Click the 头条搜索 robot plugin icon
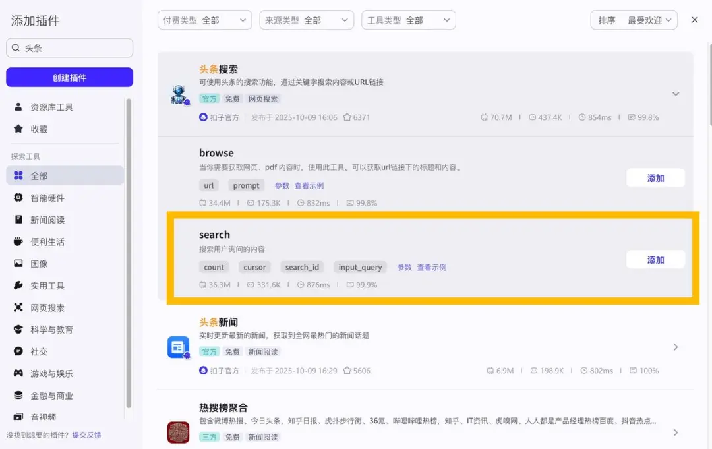This screenshot has height=449, width=712. coord(179,94)
